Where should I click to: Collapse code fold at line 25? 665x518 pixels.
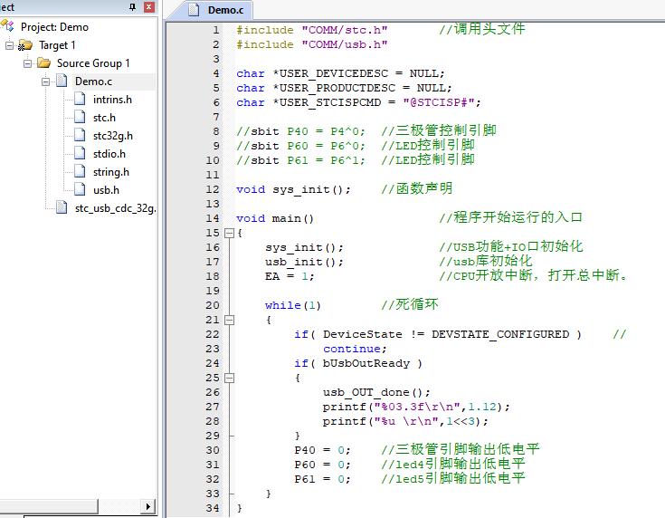pos(229,378)
